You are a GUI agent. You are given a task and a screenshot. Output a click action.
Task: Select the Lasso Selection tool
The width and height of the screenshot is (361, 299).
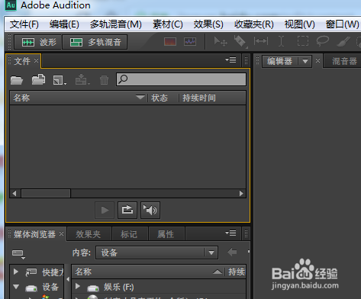pos(323,41)
